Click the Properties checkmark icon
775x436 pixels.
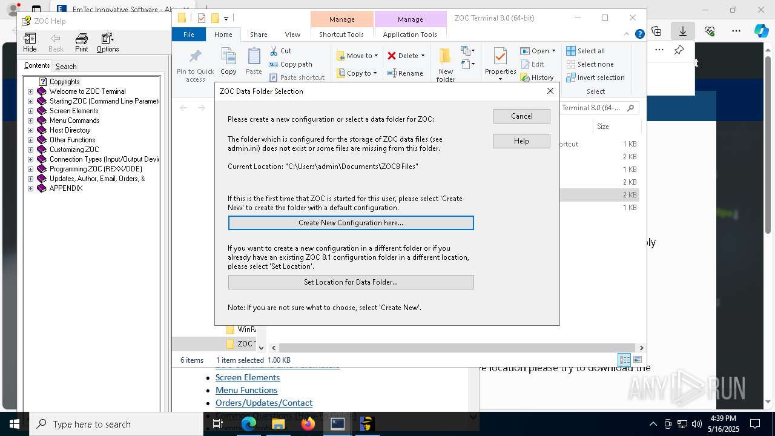[x=500, y=56]
